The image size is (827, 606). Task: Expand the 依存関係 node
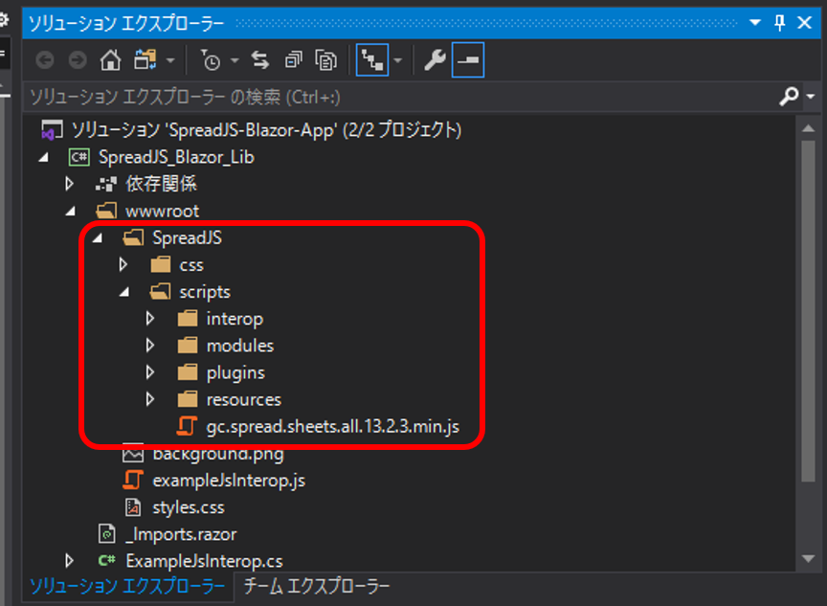[69, 184]
